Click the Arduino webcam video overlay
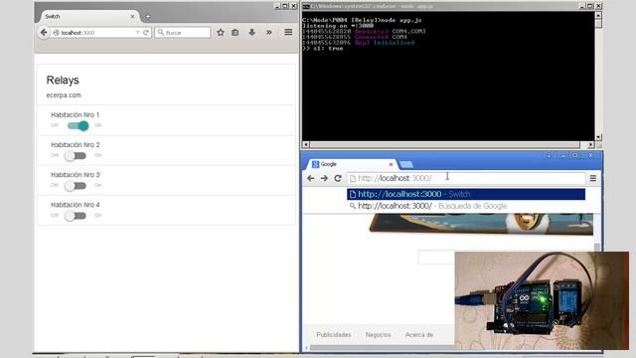This screenshot has height=358, width=636. 542,300
